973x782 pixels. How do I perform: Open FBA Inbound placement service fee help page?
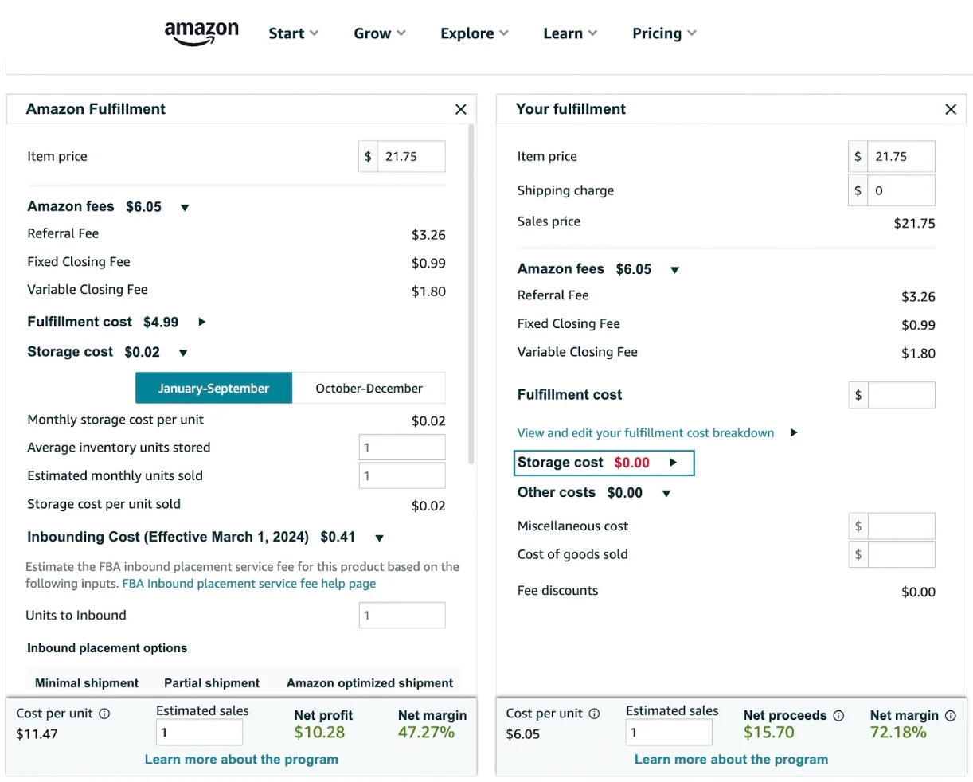(x=248, y=584)
